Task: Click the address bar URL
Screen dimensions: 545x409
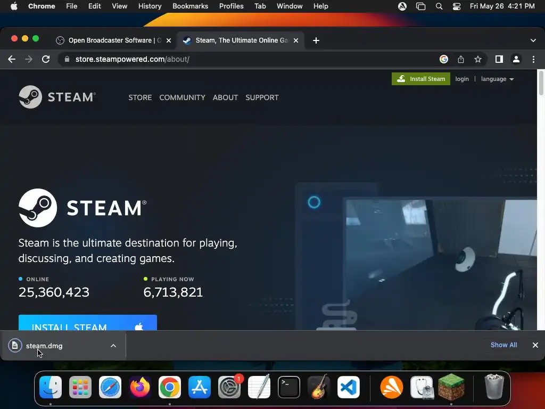Action: (x=133, y=59)
